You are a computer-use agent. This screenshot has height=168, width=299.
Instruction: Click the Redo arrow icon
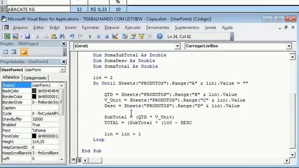(80, 36)
